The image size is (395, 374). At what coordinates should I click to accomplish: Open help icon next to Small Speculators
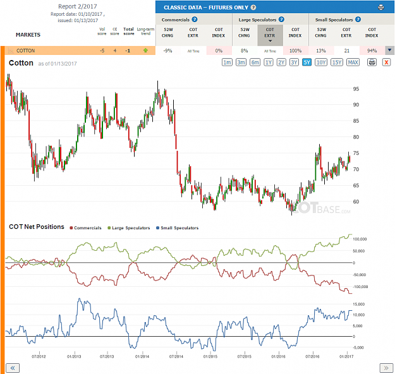(358, 20)
